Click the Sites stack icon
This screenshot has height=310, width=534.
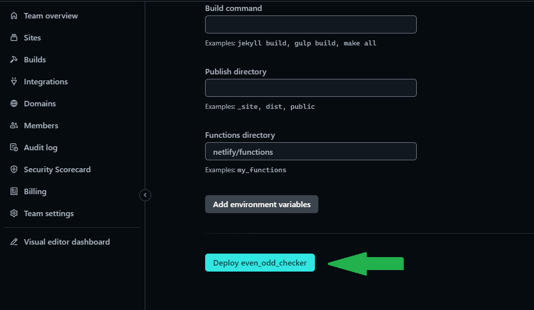point(14,38)
